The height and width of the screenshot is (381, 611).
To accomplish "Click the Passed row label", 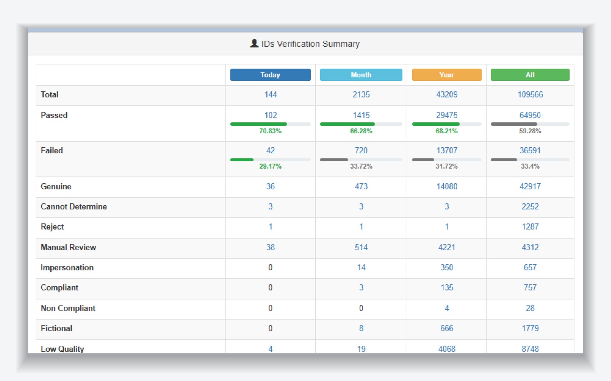I will pyautogui.click(x=54, y=115).
